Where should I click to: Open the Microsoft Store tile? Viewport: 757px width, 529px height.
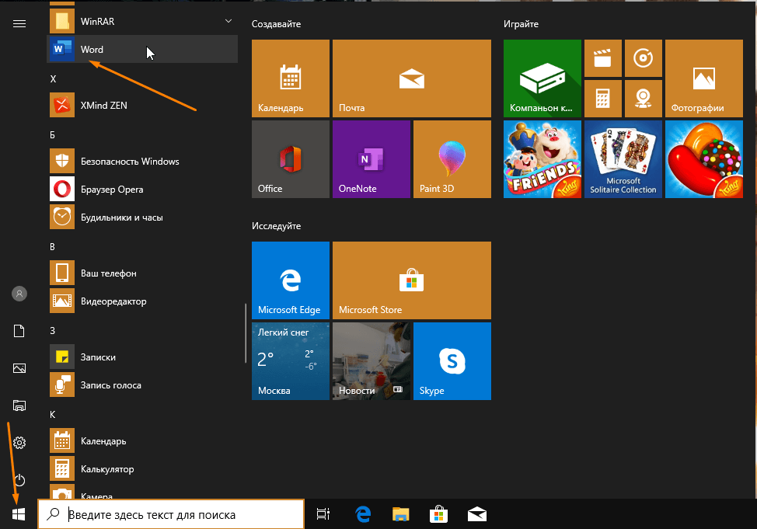412,280
